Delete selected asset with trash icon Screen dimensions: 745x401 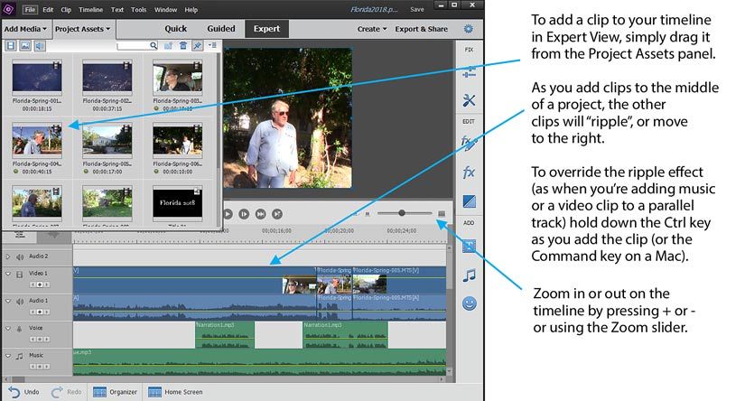pyautogui.click(x=183, y=46)
